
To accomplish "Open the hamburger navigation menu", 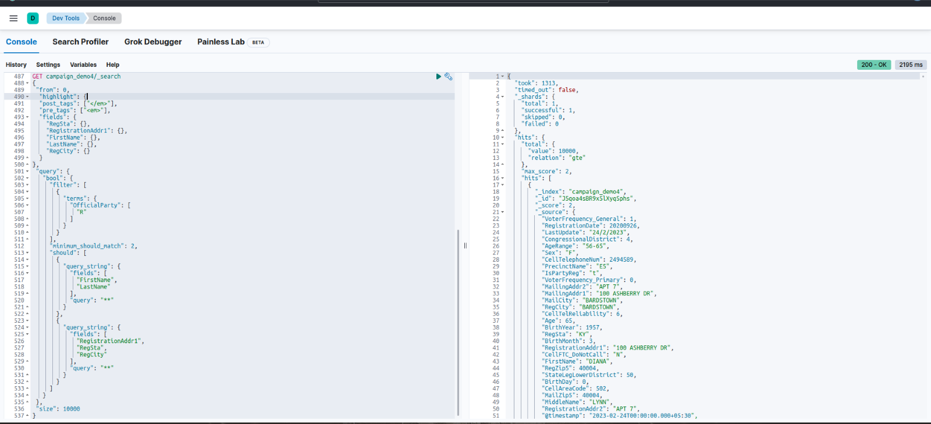I will (13, 18).
